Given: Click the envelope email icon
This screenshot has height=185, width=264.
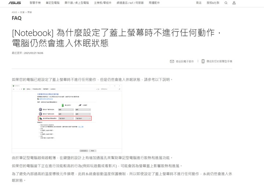Looking at the screenshot, I should point(172,62).
